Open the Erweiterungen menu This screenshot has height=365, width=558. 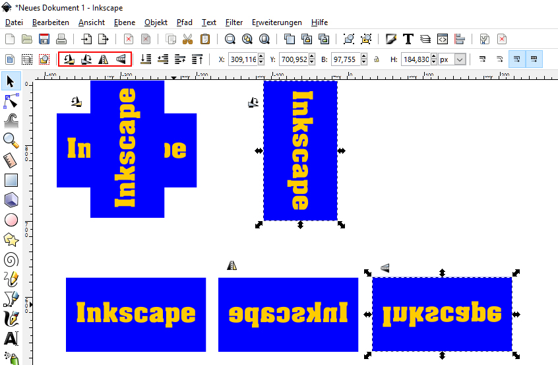click(x=277, y=22)
